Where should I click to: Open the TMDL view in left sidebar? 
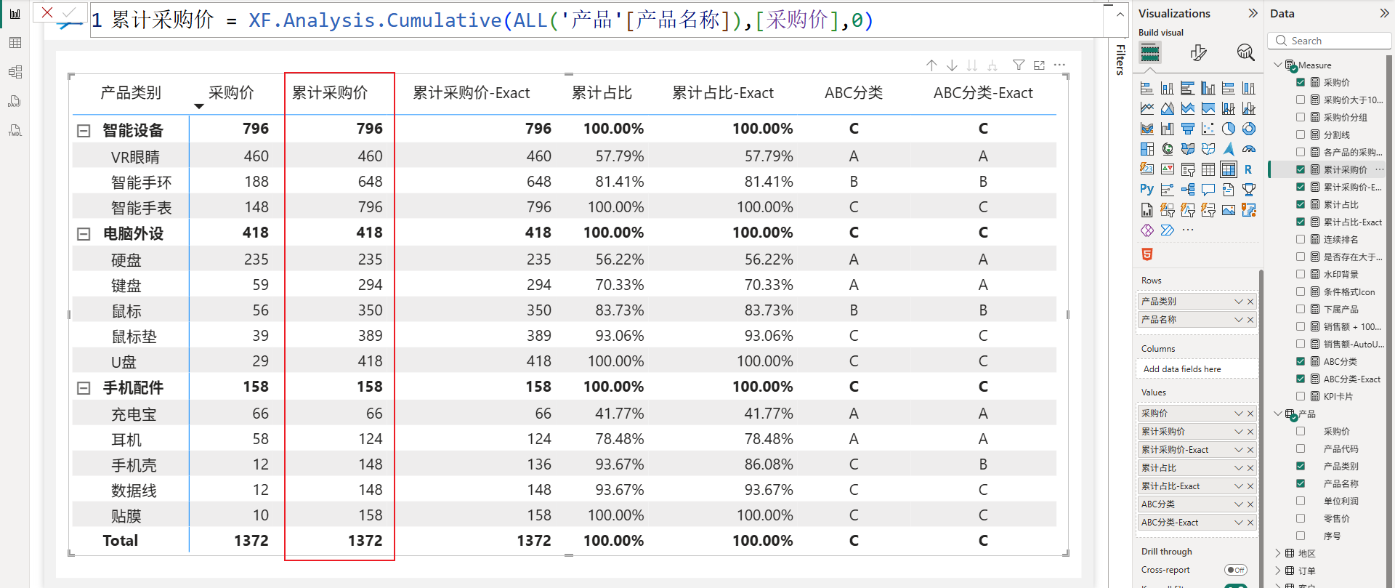(x=15, y=130)
